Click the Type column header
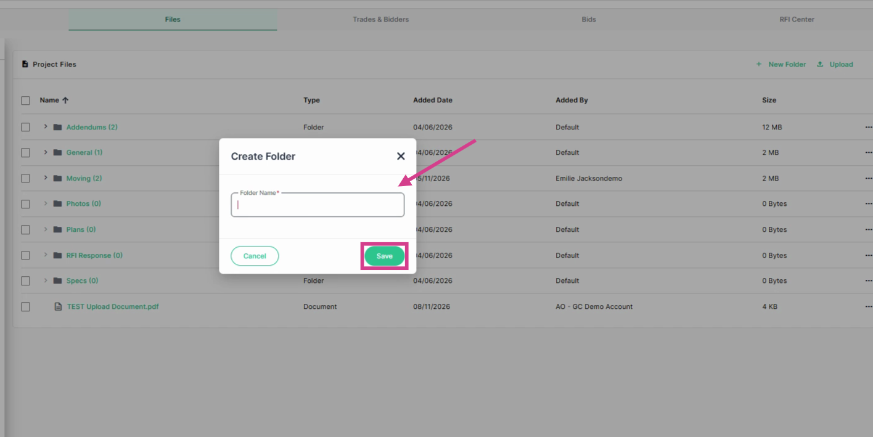Screen dimensions: 873x437 (x=311, y=100)
